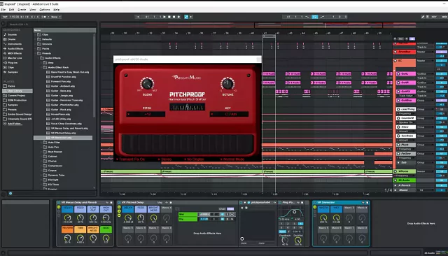Open the Edit menu
The width and height of the screenshot is (448, 256).
tap(11, 9)
